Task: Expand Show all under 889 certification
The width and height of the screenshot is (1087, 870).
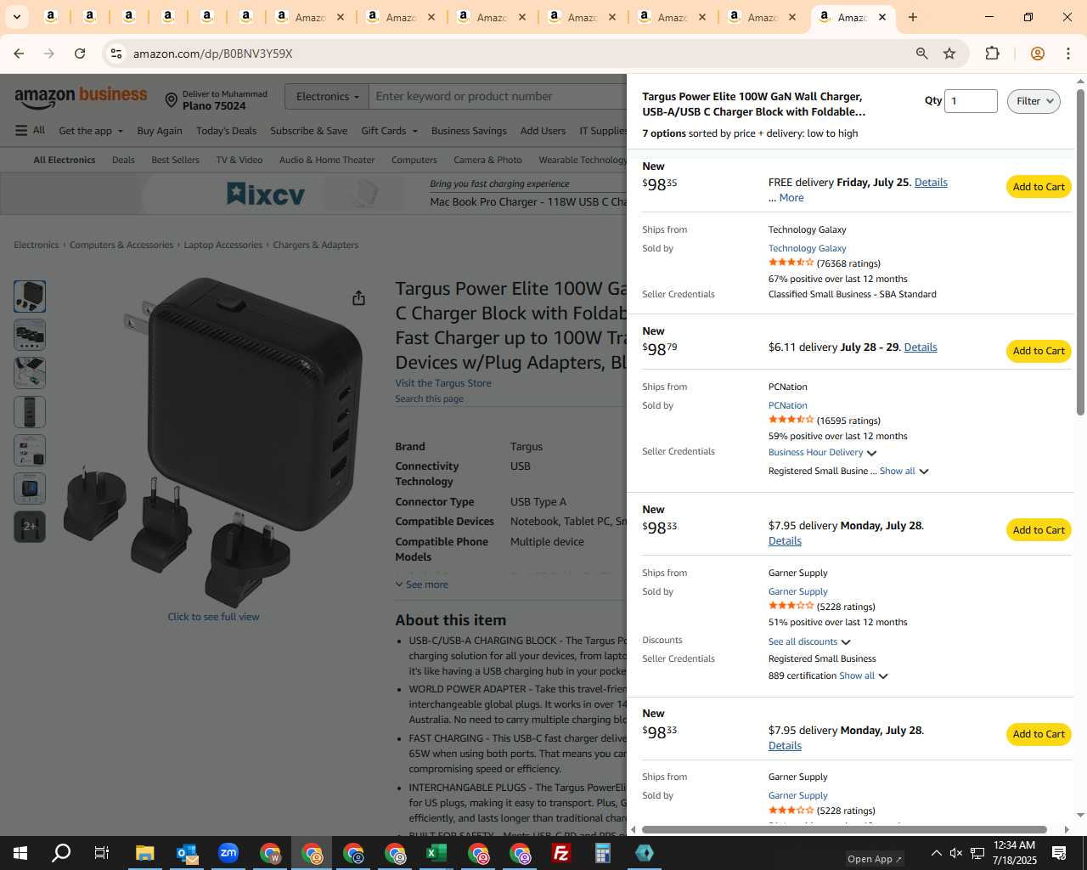Action: click(x=864, y=676)
